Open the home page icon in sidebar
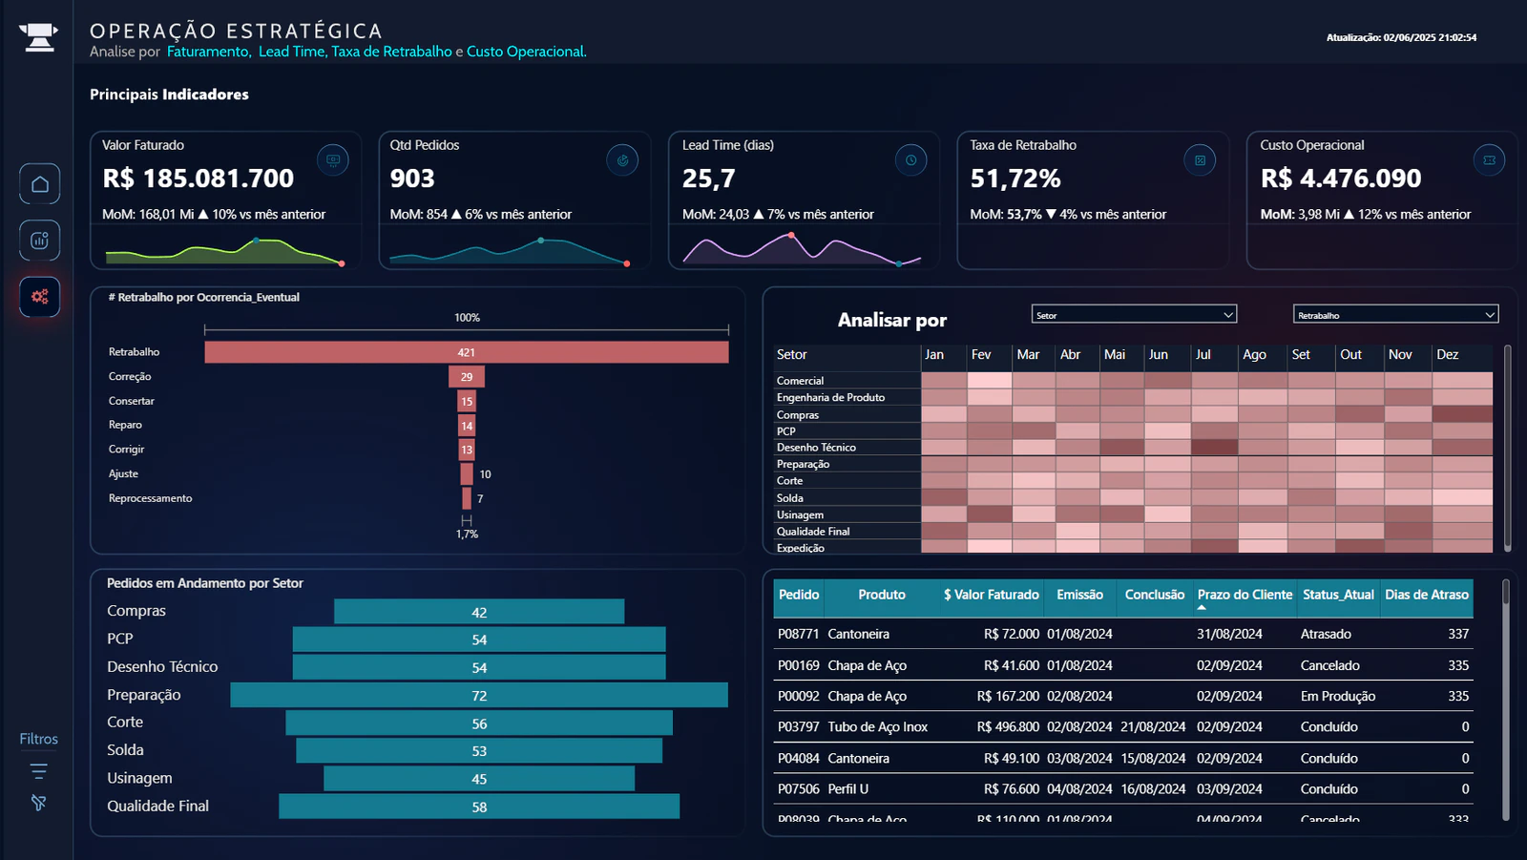This screenshot has height=860, width=1527. click(39, 183)
